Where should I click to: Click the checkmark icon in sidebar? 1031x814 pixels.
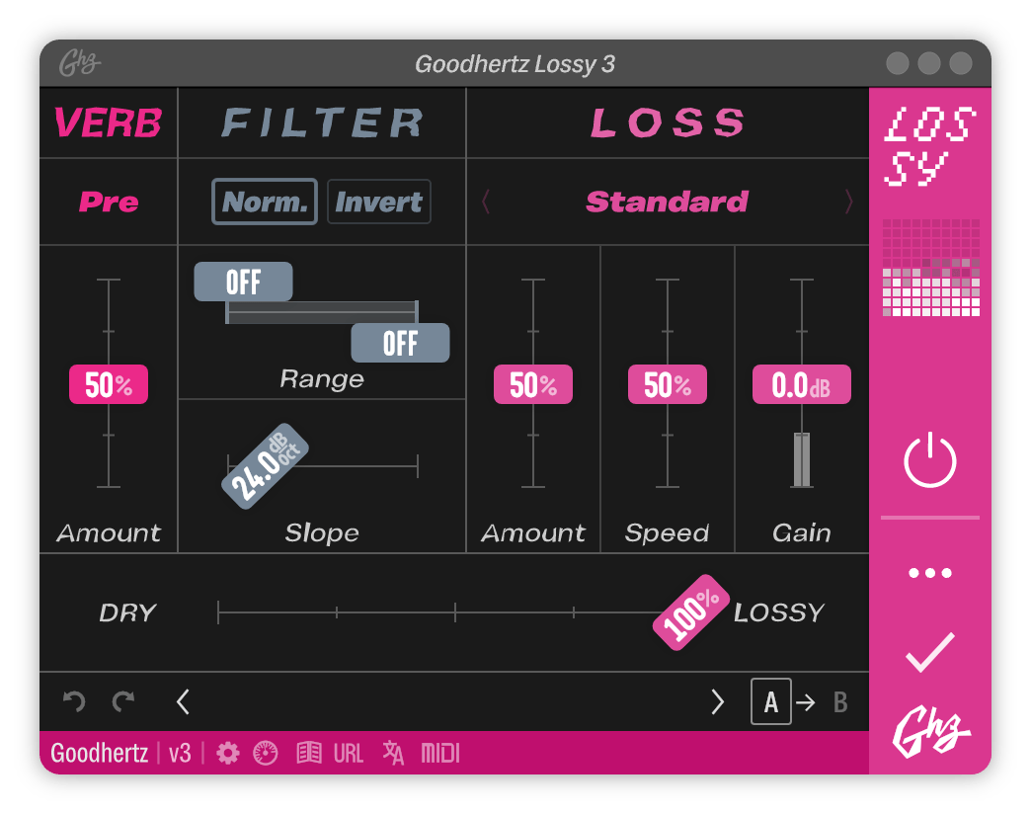[x=929, y=652]
